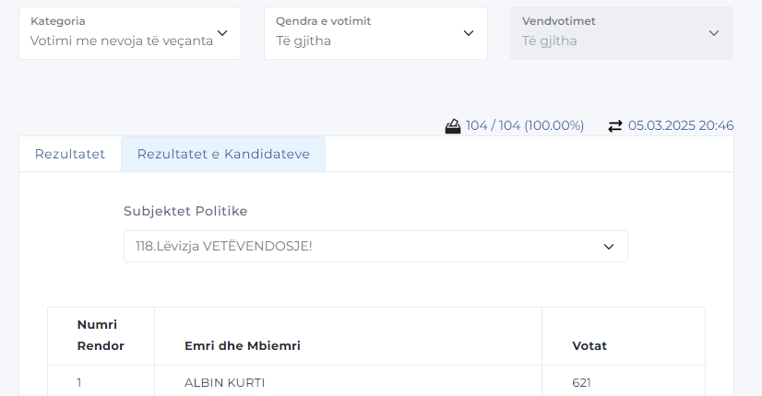The width and height of the screenshot is (762, 396).
Task: Click the Subjektet Politike label
Action: point(185,211)
